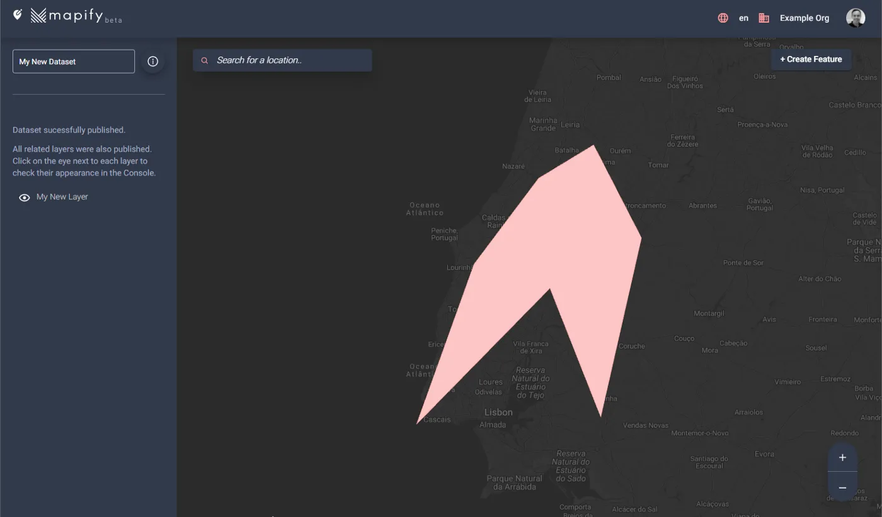Viewport: 882px width, 517px height.
Task: Click the Evora label on the map
Action: [x=765, y=454]
